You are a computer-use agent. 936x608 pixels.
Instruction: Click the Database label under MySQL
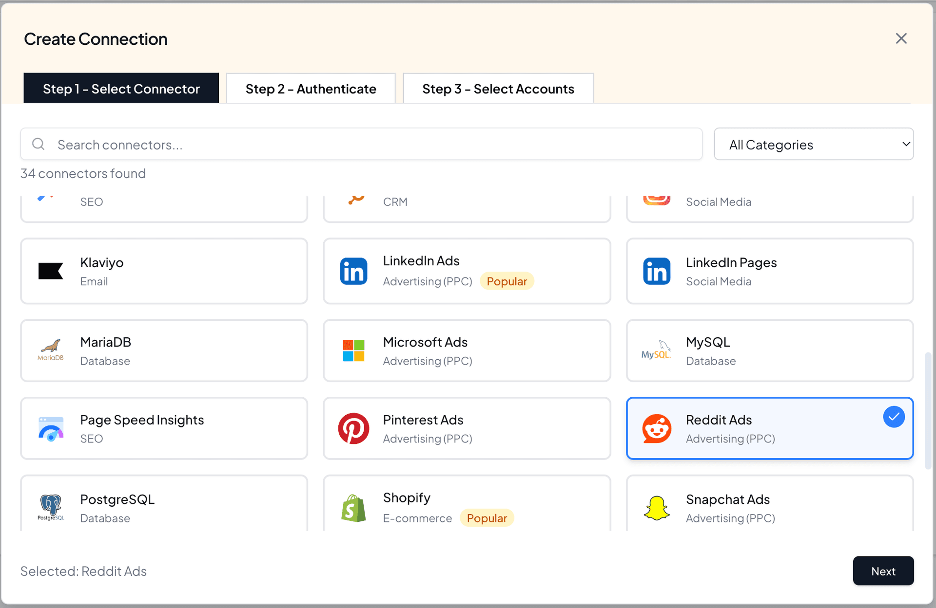[711, 361]
